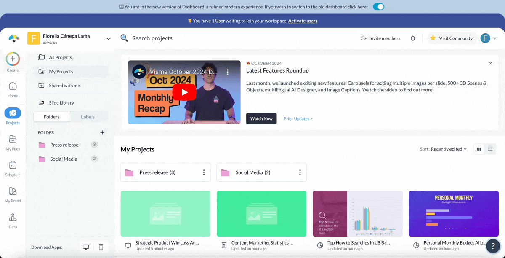Select Shared with me

(x=64, y=86)
